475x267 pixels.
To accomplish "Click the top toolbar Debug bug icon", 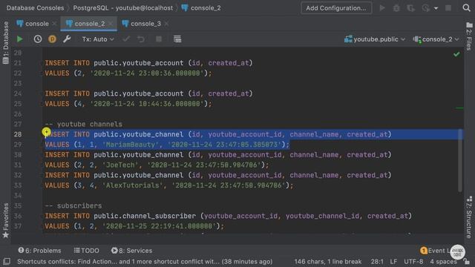I will pyautogui.click(x=396, y=8).
